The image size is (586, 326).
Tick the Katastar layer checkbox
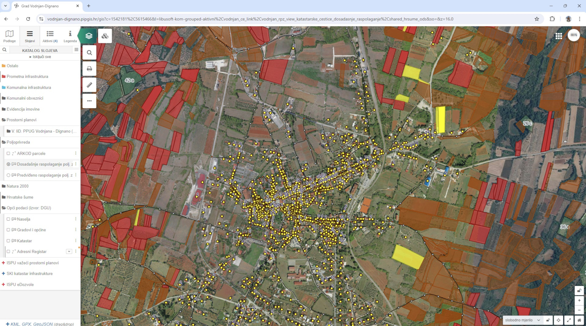[x=8, y=241]
